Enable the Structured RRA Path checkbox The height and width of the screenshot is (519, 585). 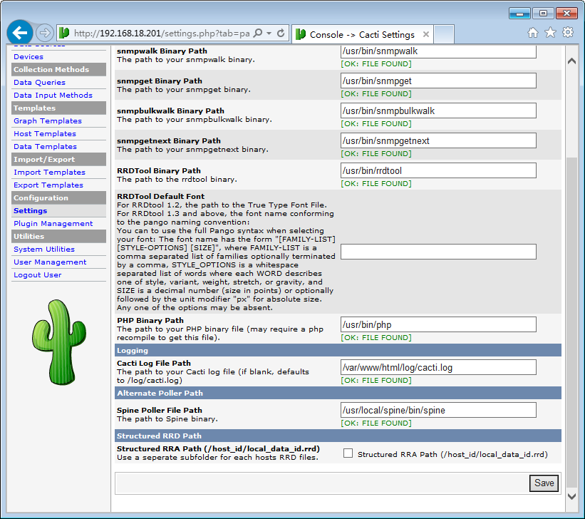[x=348, y=453]
